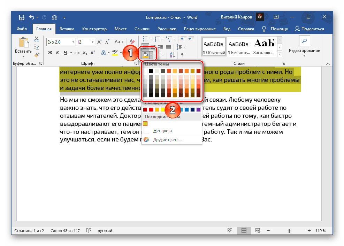Toggle Italic (К) formatting
Screen dimensions: 344x246
58,53
